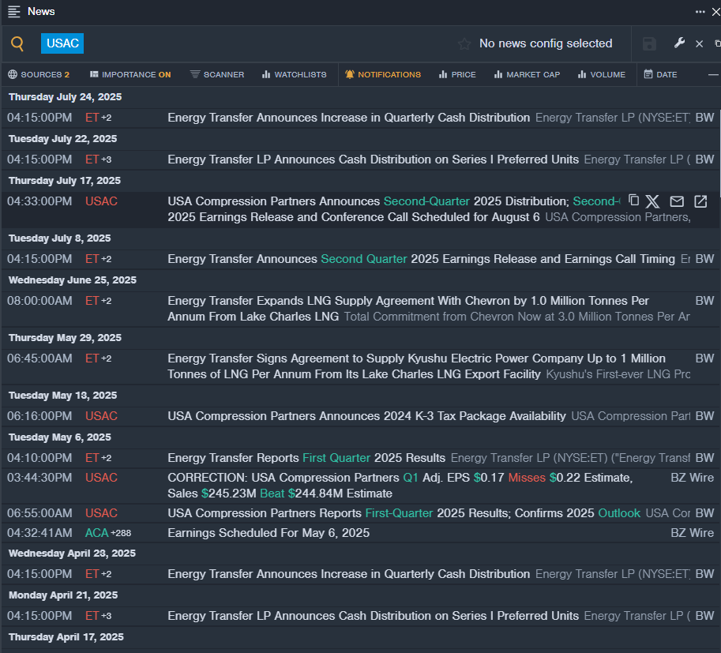This screenshot has width=721, height=653.
Task: Open the Kyushu Electric Power agreement headline
Action: pos(417,366)
